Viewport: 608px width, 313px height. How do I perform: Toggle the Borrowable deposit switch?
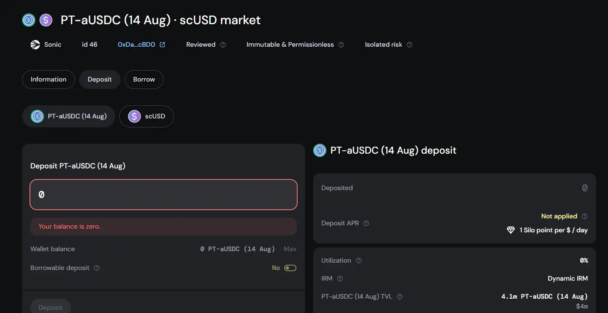point(290,268)
